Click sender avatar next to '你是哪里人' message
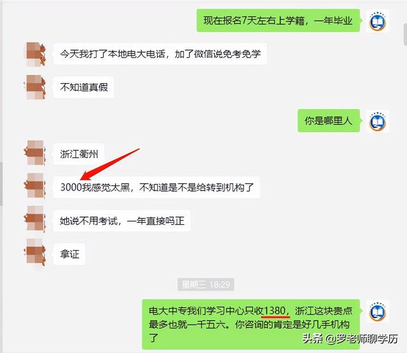The height and width of the screenshot is (353, 407). 377,121
